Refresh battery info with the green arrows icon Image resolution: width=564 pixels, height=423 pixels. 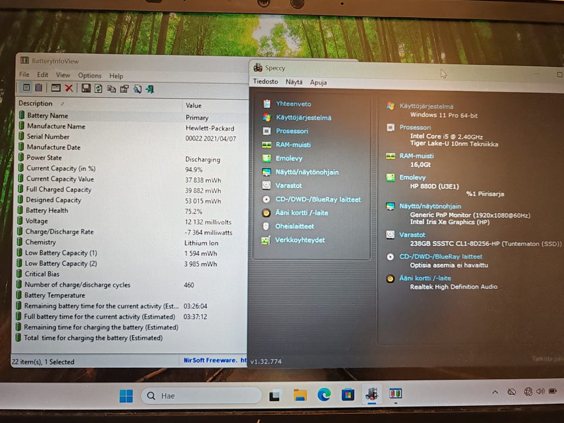pyautogui.click(x=98, y=89)
